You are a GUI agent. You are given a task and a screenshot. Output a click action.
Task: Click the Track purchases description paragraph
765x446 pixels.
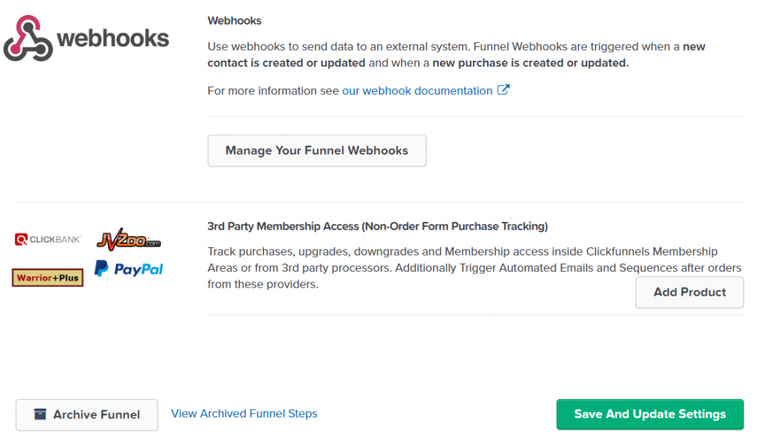coord(474,267)
